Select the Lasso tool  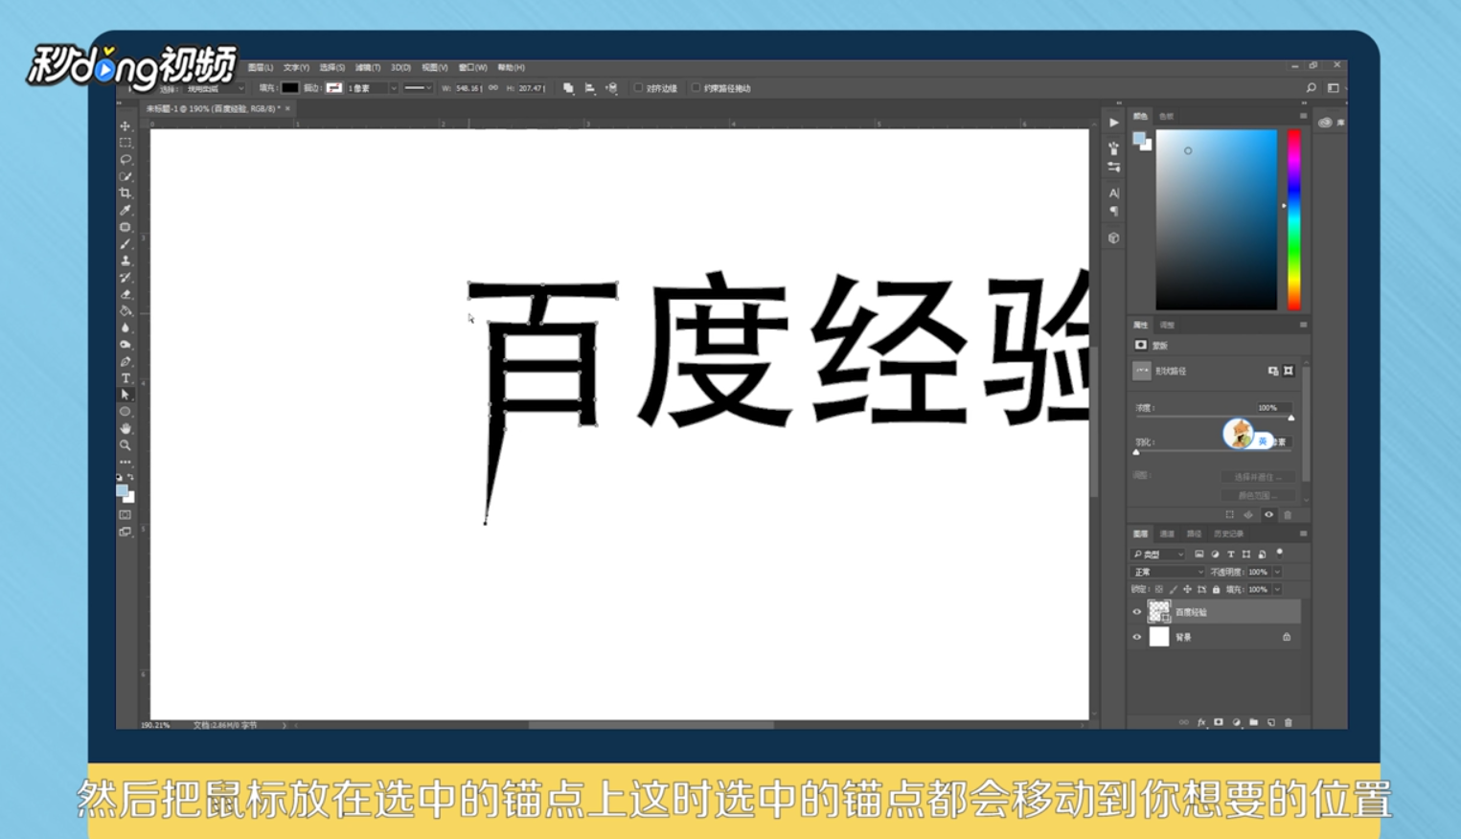click(x=126, y=159)
